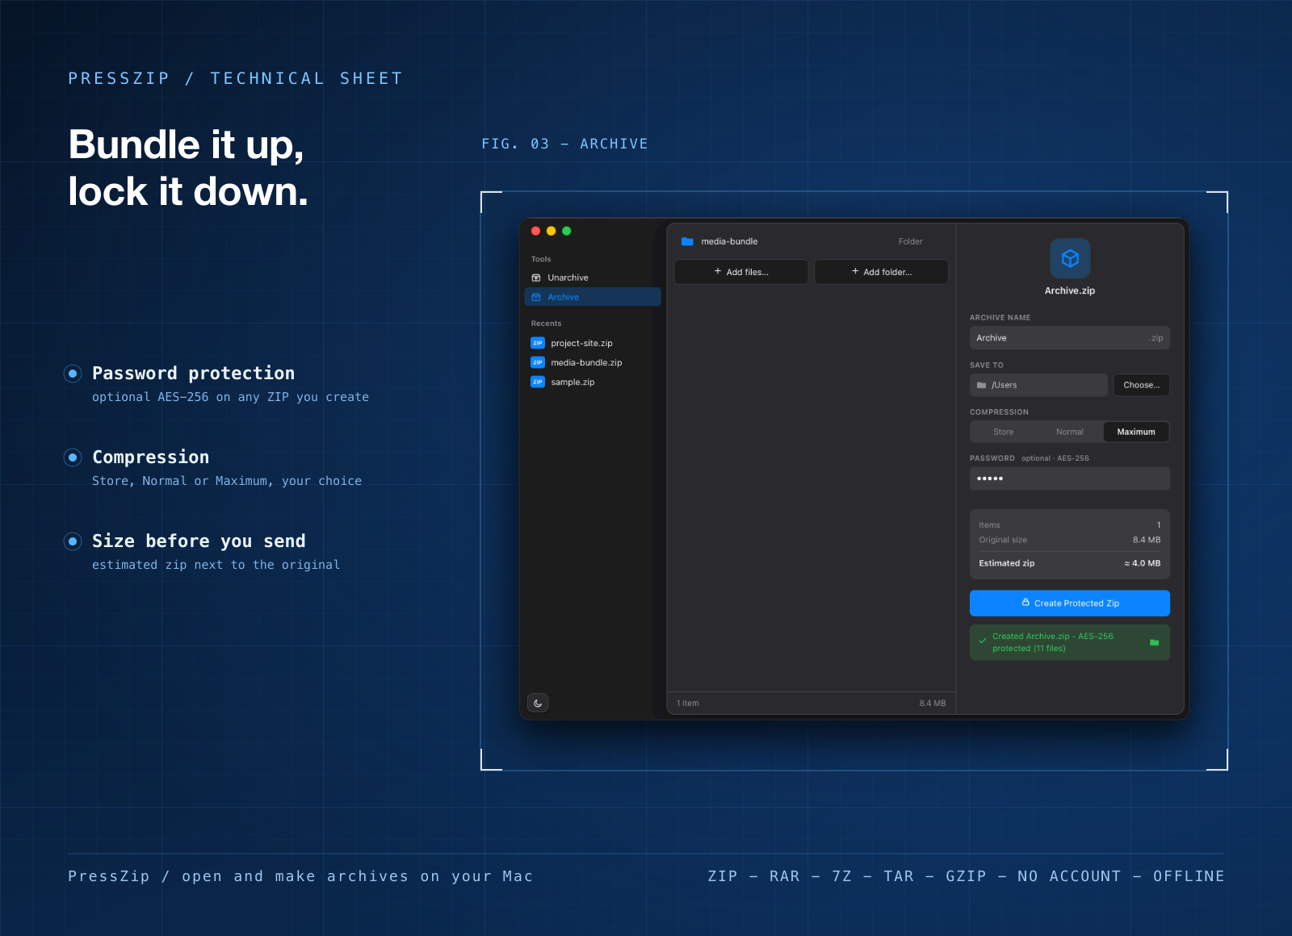Open the Archive tool

tap(593, 297)
